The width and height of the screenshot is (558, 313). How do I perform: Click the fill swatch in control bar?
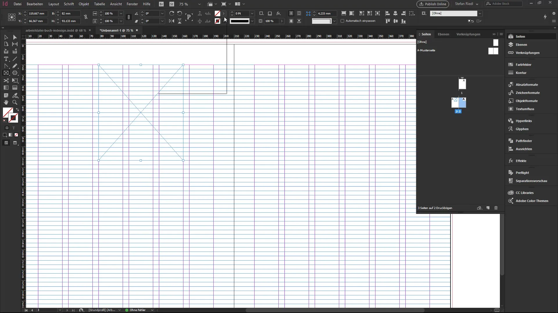pos(217,13)
